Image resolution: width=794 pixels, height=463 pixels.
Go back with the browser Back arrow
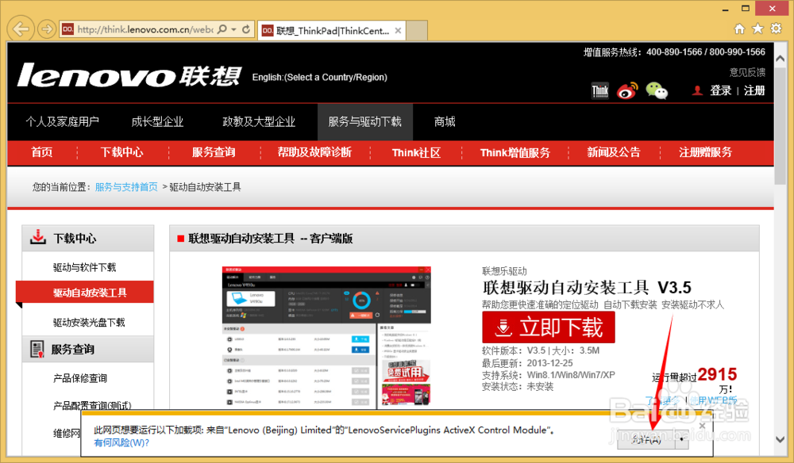pyautogui.click(x=21, y=29)
